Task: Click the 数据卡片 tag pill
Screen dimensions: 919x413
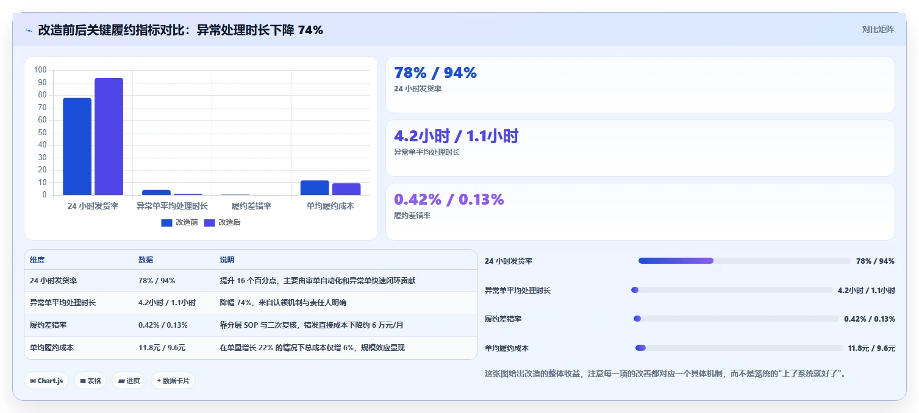Action: pyautogui.click(x=173, y=381)
